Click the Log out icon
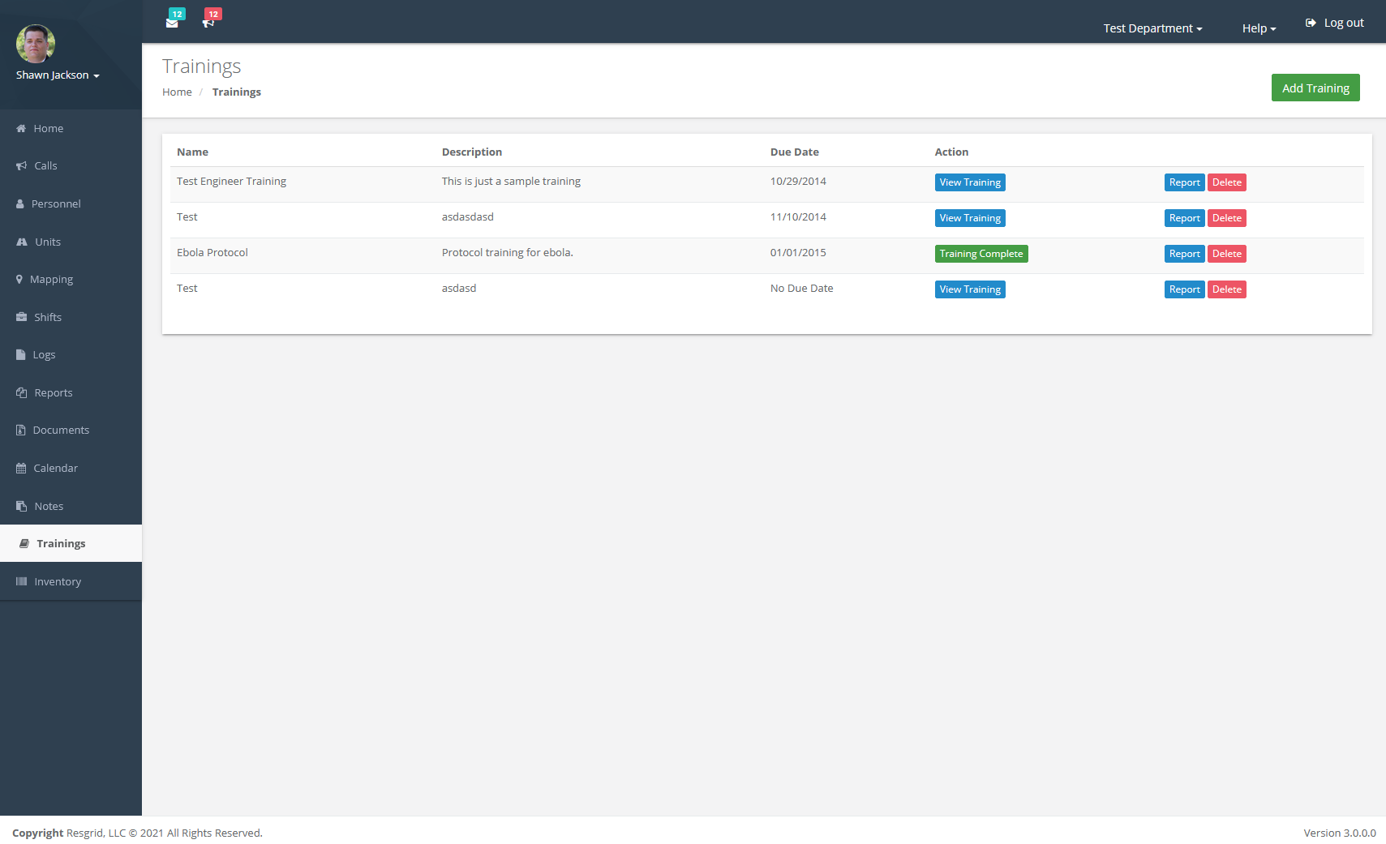The image size is (1386, 844). 1311,23
